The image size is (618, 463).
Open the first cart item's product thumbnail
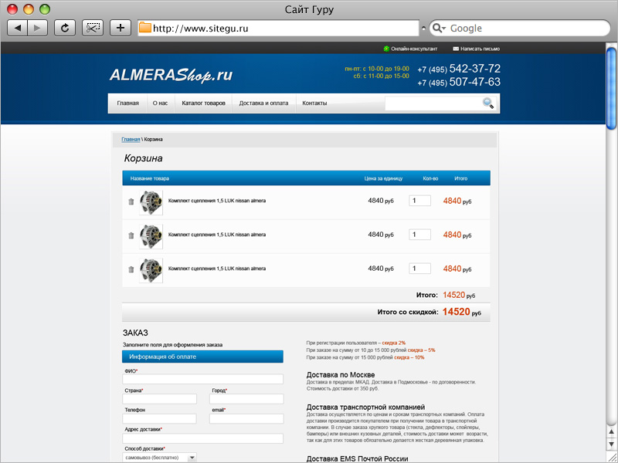151,202
